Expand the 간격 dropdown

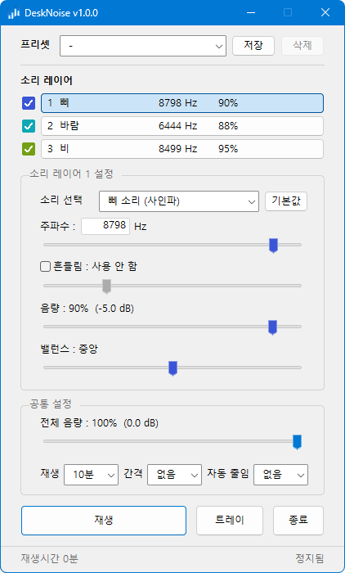coord(174,475)
